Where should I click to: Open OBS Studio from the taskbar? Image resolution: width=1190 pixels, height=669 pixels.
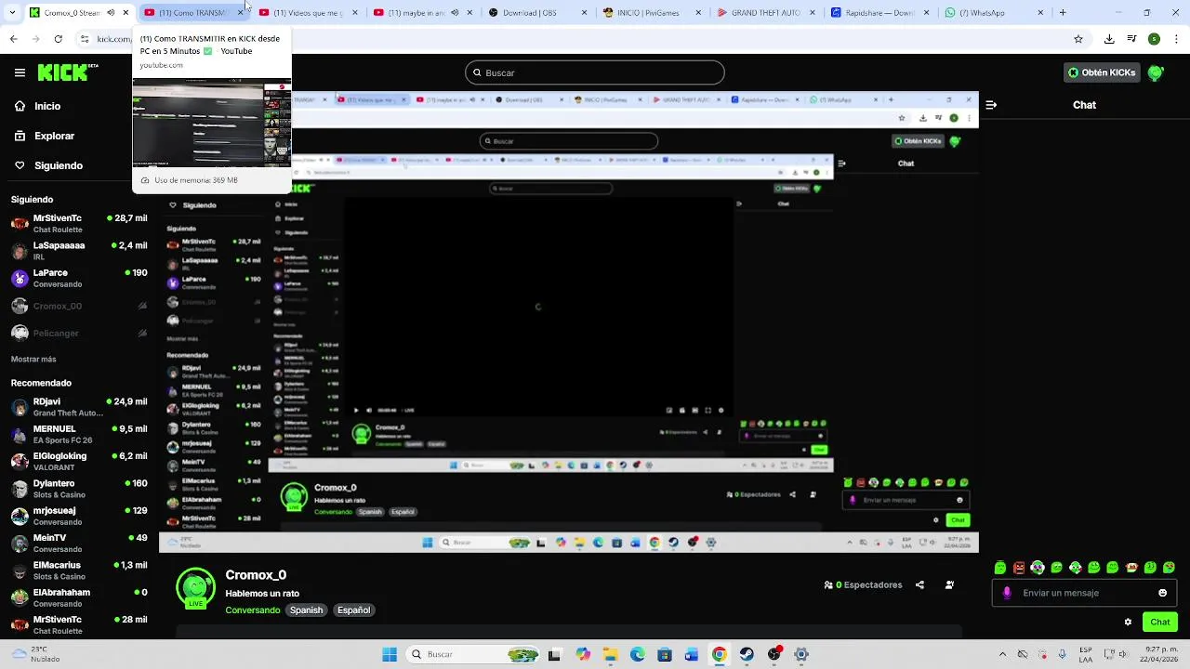click(x=773, y=654)
